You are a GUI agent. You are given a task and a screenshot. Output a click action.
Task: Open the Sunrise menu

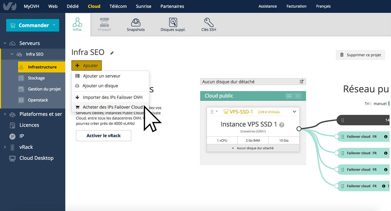[x=143, y=6]
